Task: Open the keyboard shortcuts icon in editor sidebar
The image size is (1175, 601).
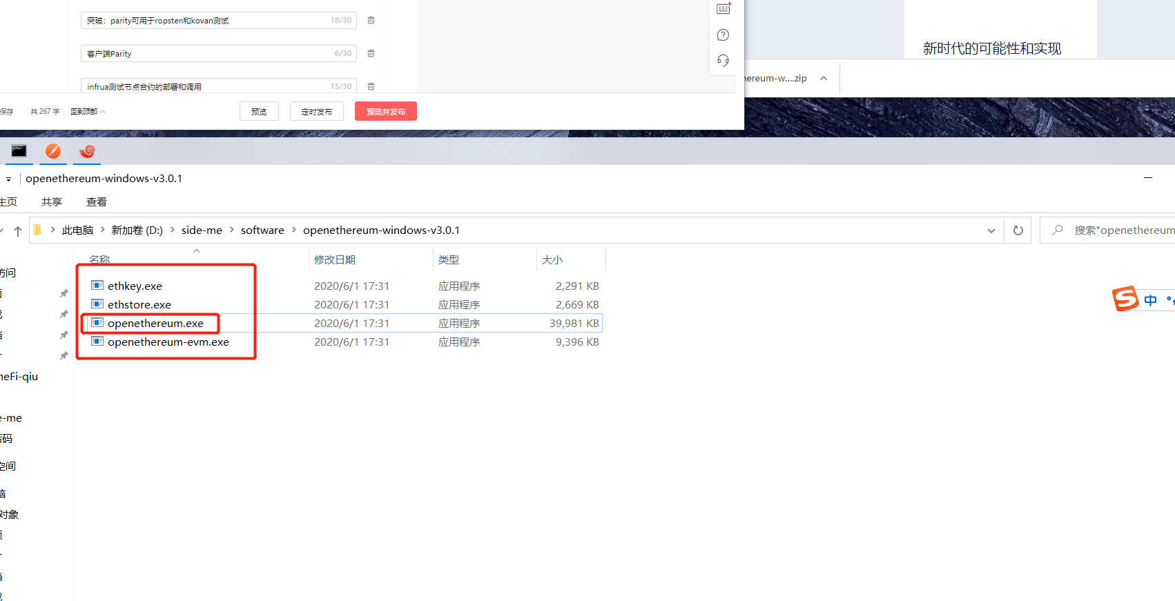Action: [x=724, y=9]
